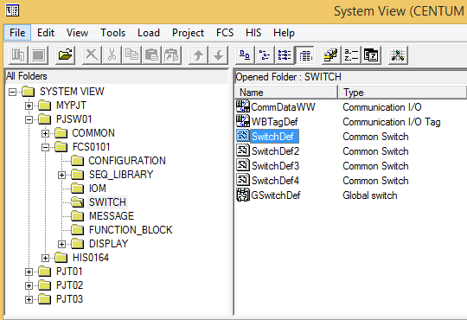467x320 pixels.
Task: Open the Load menu
Action: (149, 33)
